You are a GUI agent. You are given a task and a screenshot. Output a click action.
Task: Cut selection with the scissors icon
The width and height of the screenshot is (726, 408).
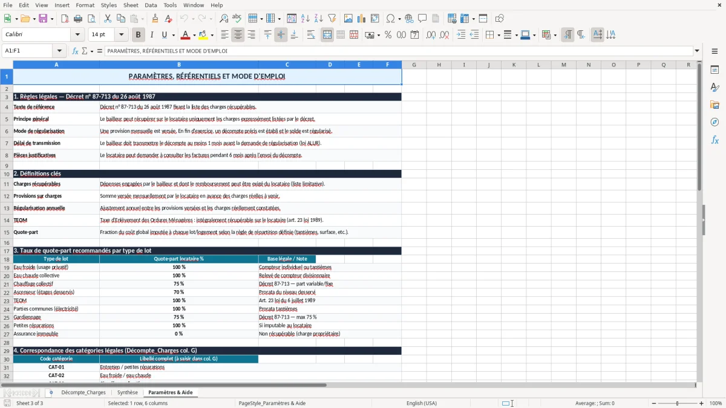[x=108, y=19]
